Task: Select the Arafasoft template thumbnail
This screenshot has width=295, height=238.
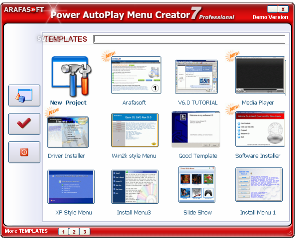Action: point(136,75)
